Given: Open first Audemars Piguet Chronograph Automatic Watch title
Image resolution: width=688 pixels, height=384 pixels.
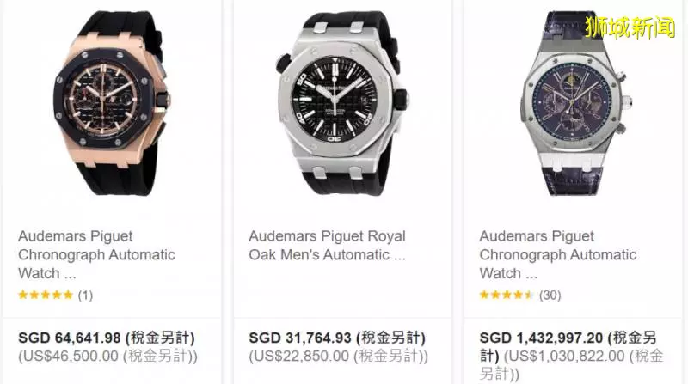Looking at the screenshot, I should (x=96, y=254).
